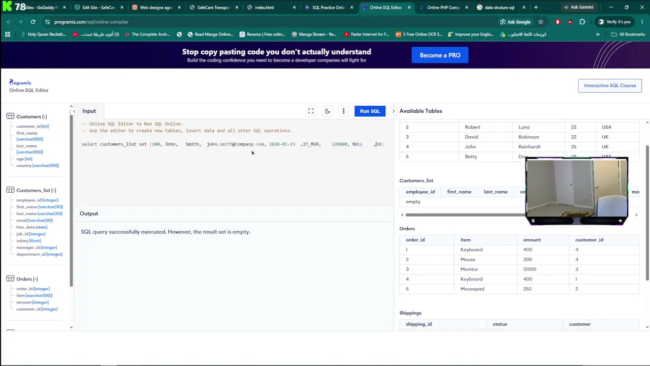Click the fullscreen editor icon

tap(311, 111)
